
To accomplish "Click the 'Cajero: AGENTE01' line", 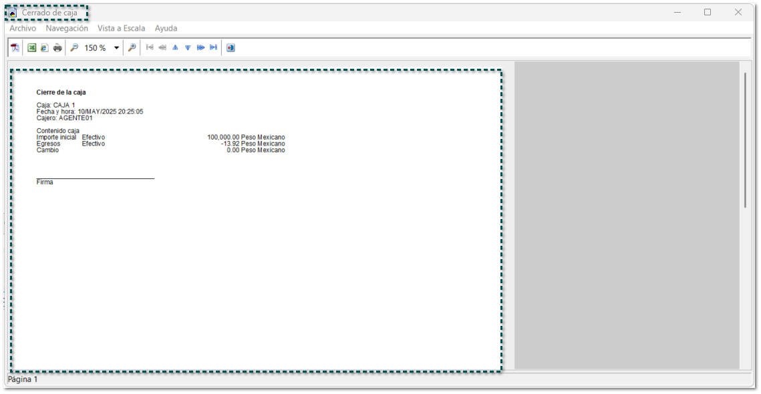I will coord(65,118).
